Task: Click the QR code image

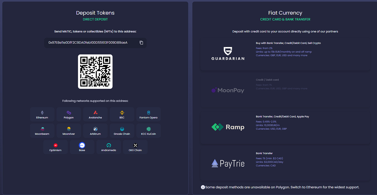Action: [x=95, y=72]
